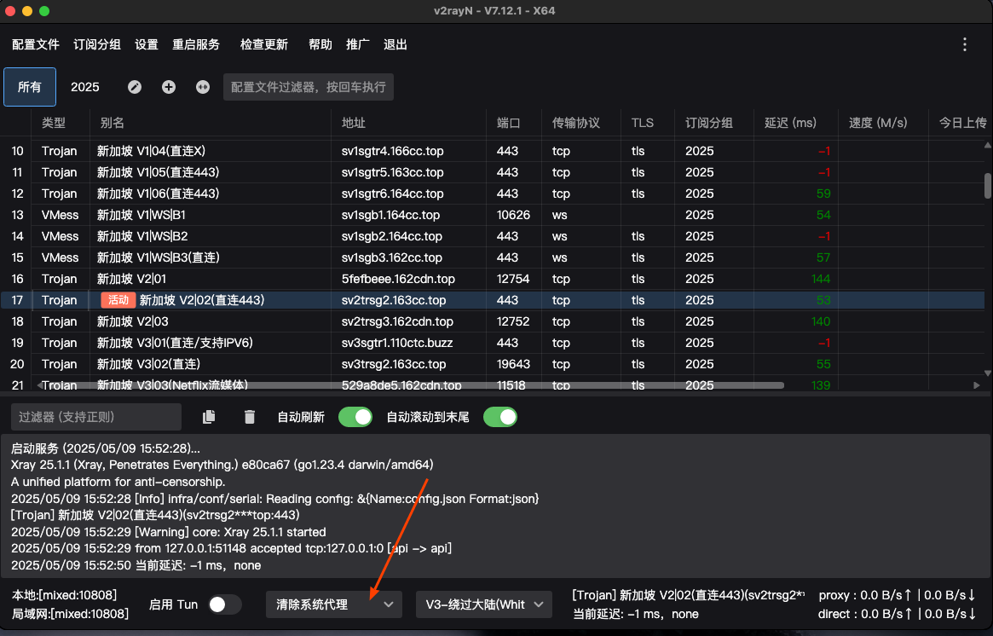This screenshot has height=636, width=993.
Task: Sort by the 速度 (M/s) column header
Action: (x=883, y=123)
